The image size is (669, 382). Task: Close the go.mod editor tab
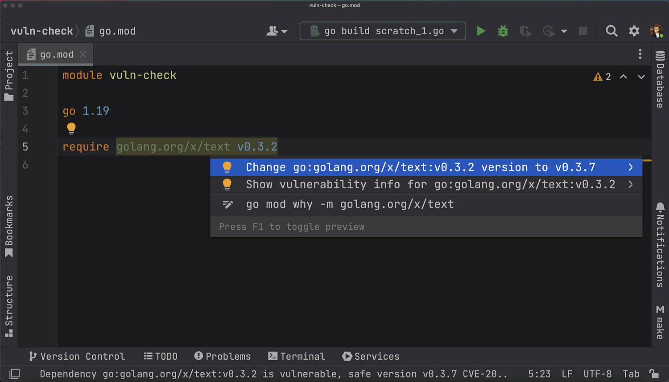tap(83, 54)
